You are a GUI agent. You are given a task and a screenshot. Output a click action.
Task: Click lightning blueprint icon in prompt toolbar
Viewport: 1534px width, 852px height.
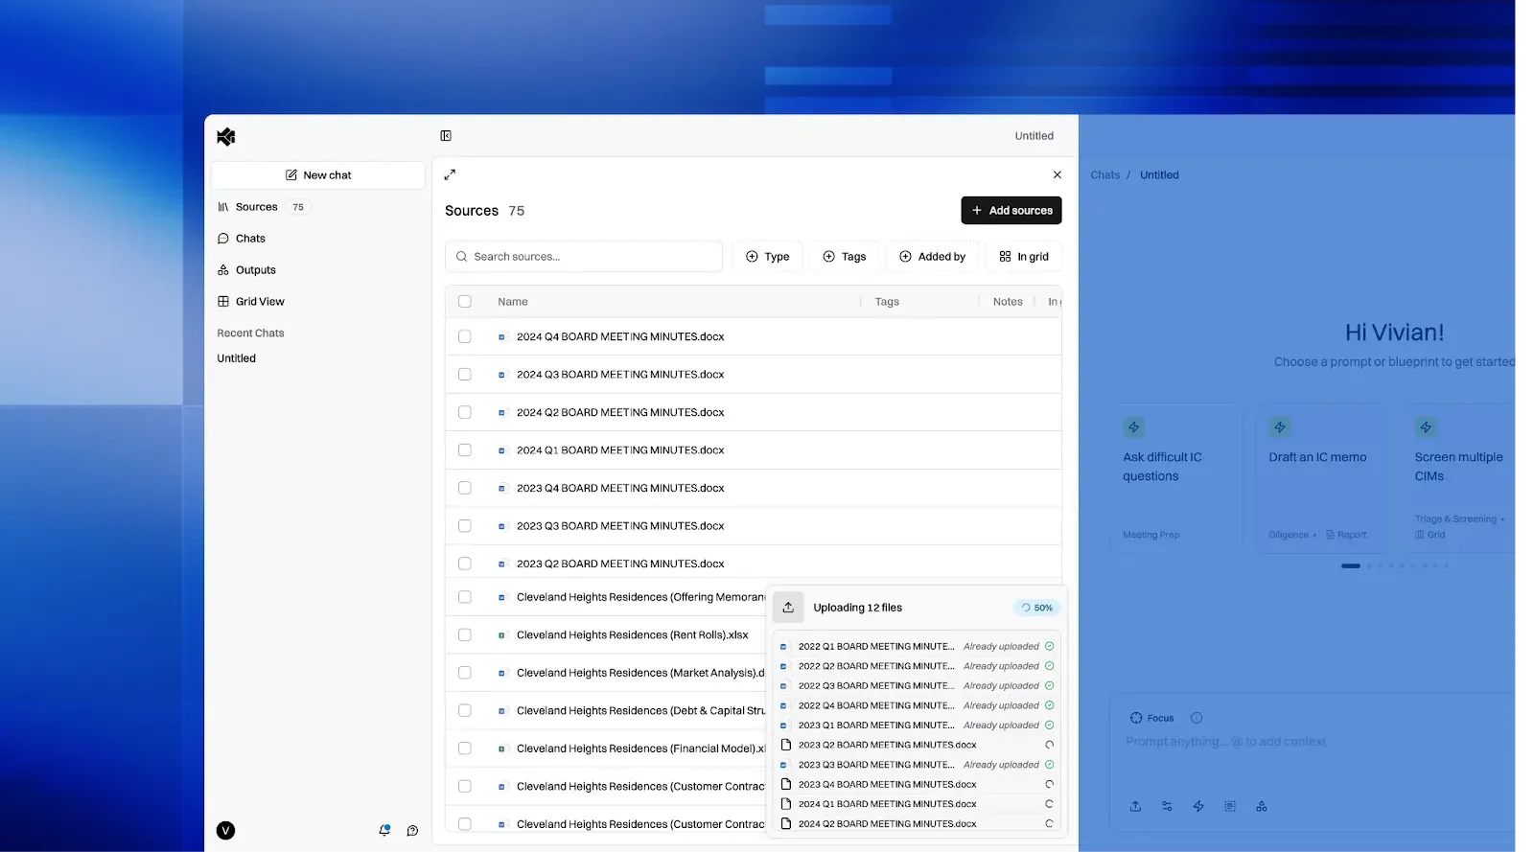click(x=1198, y=807)
